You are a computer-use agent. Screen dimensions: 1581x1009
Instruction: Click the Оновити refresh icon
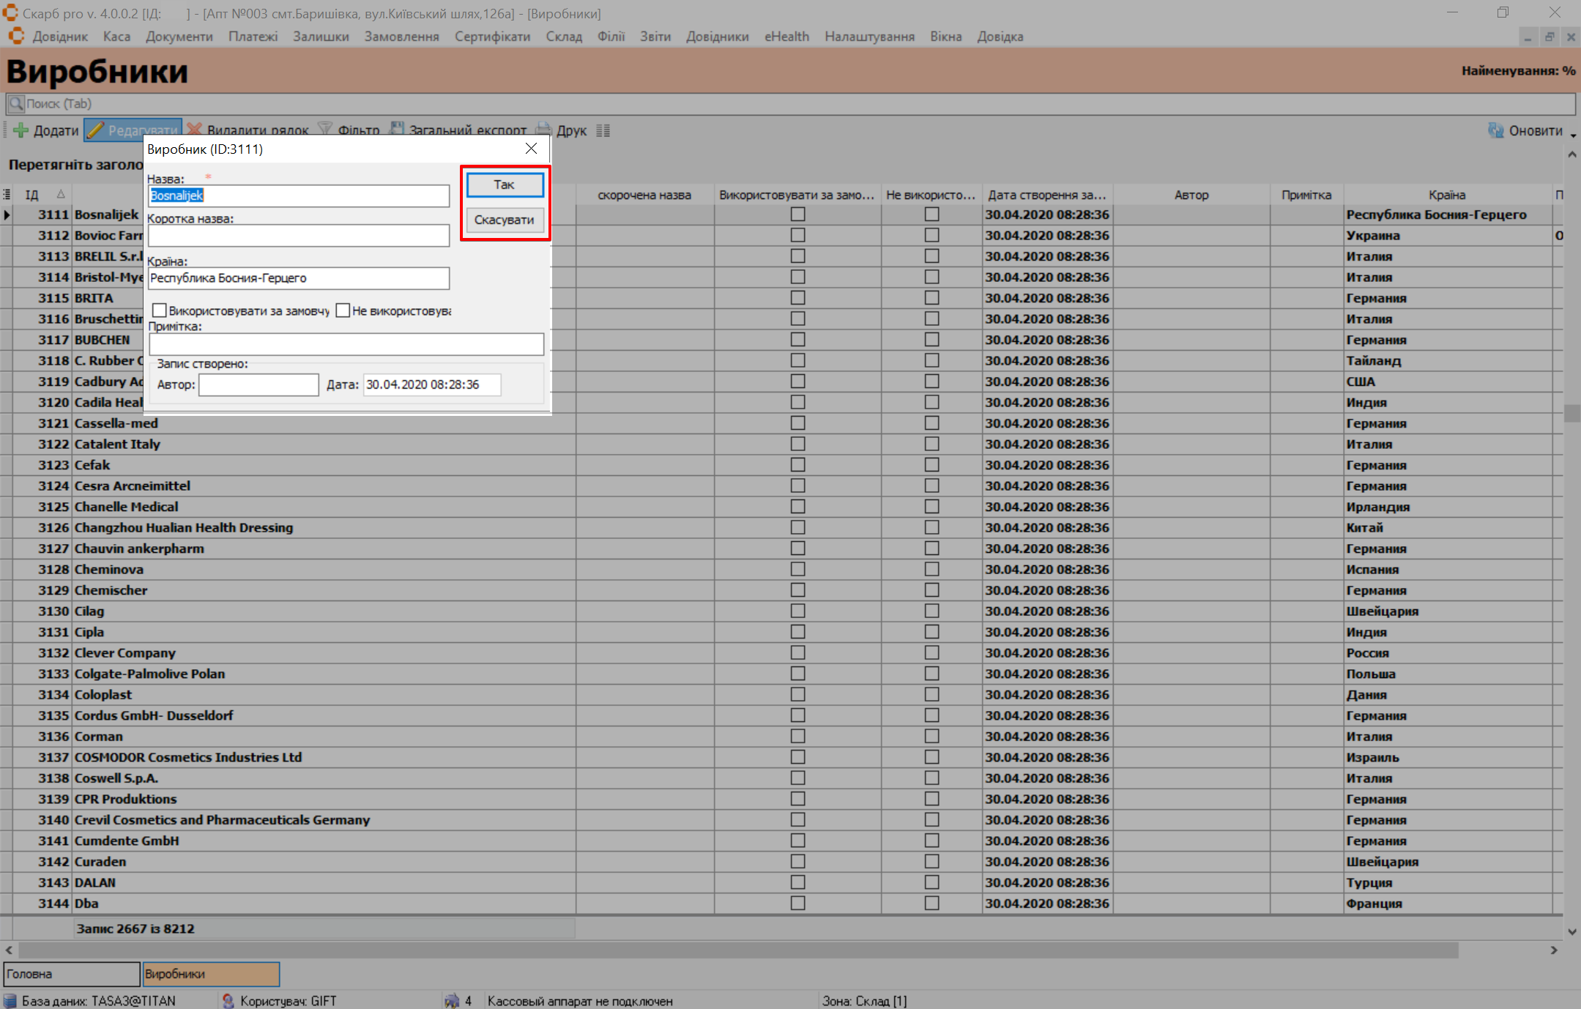click(1495, 130)
